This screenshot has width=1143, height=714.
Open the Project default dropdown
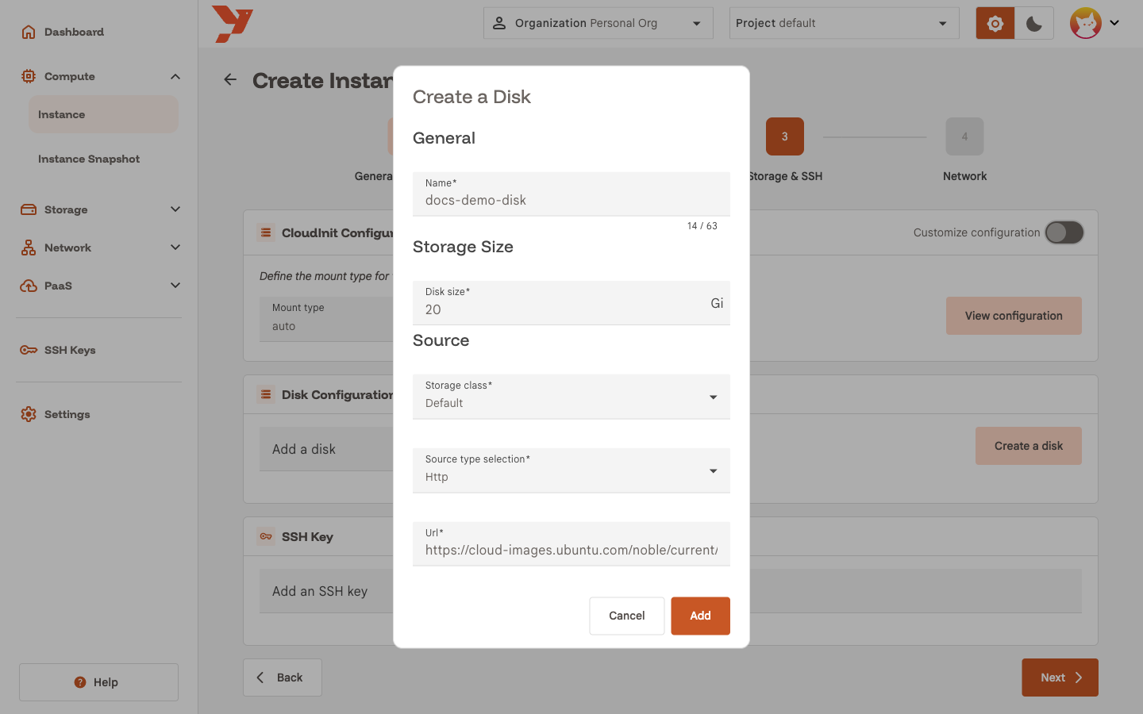(x=845, y=23)
